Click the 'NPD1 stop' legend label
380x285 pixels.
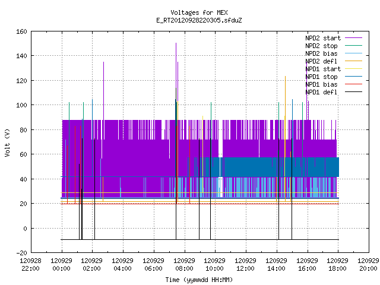coord(321,77)
